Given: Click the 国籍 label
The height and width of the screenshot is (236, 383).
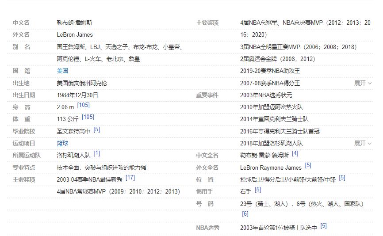Looking at the screenshot, I should 22,71.
